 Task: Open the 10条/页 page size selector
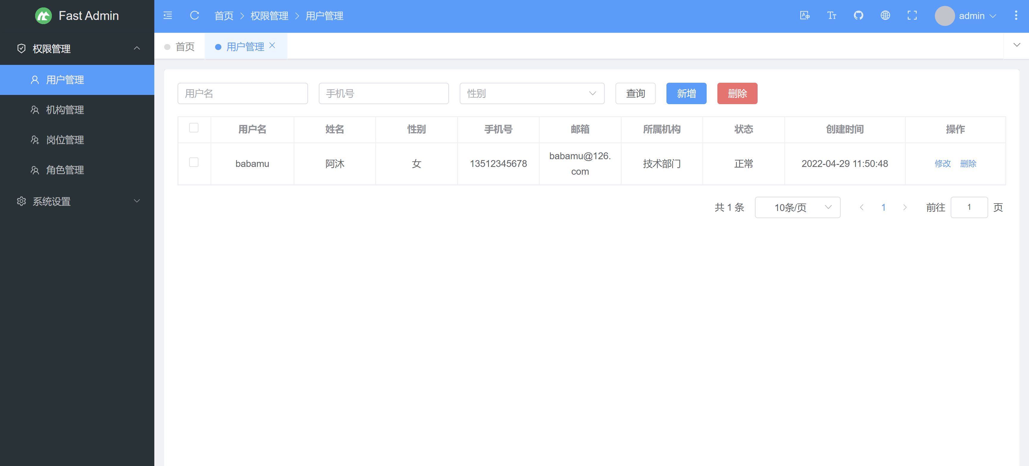click(x=797, y=207)
